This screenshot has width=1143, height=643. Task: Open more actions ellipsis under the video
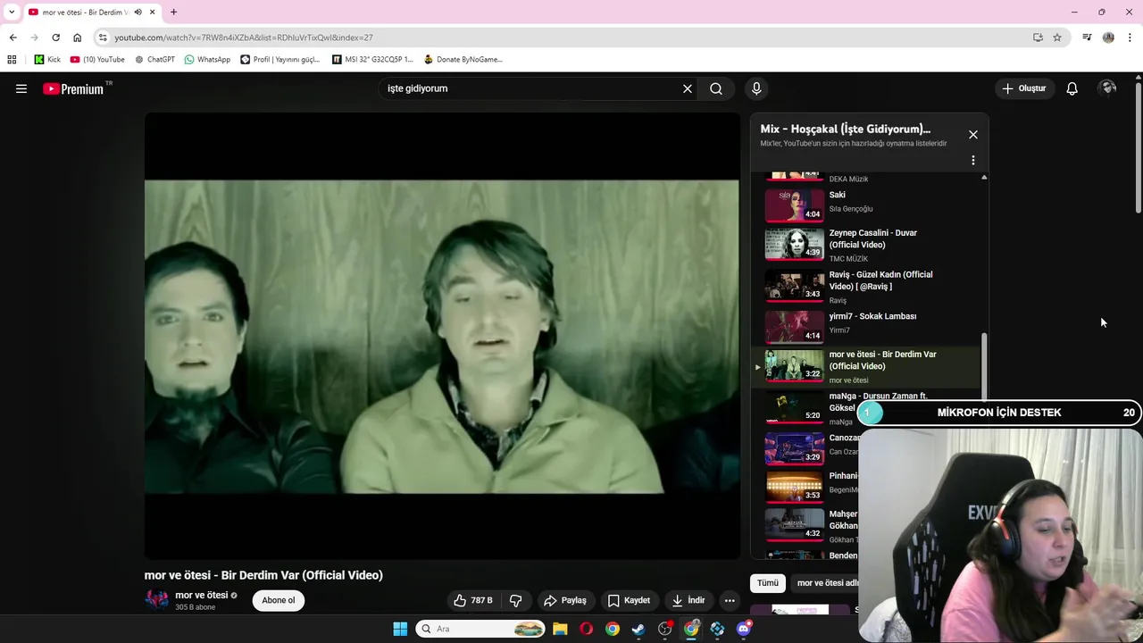[730, 600]
